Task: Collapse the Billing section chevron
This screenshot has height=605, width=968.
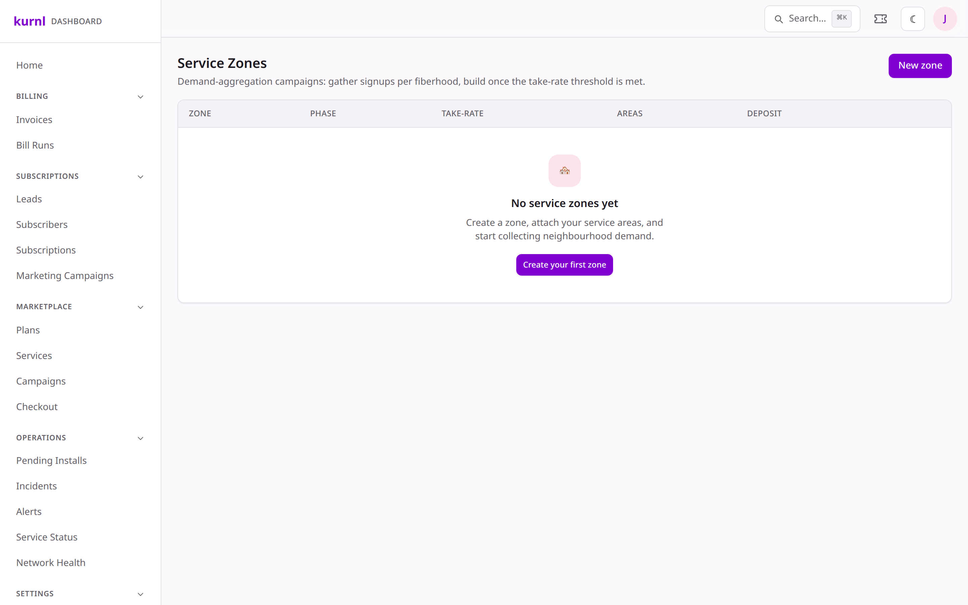Action: 140,97
